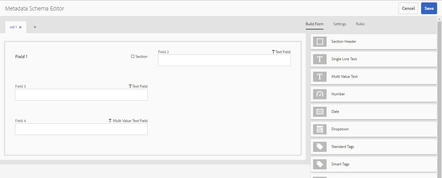Screen dimensions: 442x178
Task: Open the Rules tab
Action: (360, 24)
